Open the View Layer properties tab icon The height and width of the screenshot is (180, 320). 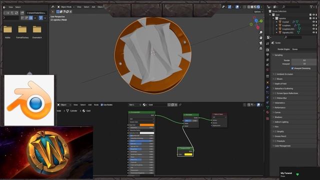[x=267, y=60]
